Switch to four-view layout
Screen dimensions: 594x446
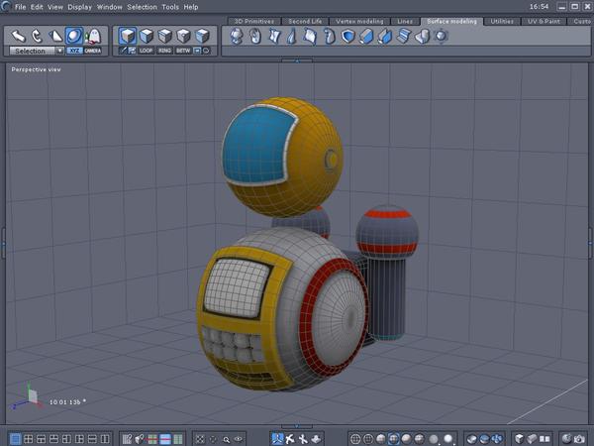tap(29, 439)
